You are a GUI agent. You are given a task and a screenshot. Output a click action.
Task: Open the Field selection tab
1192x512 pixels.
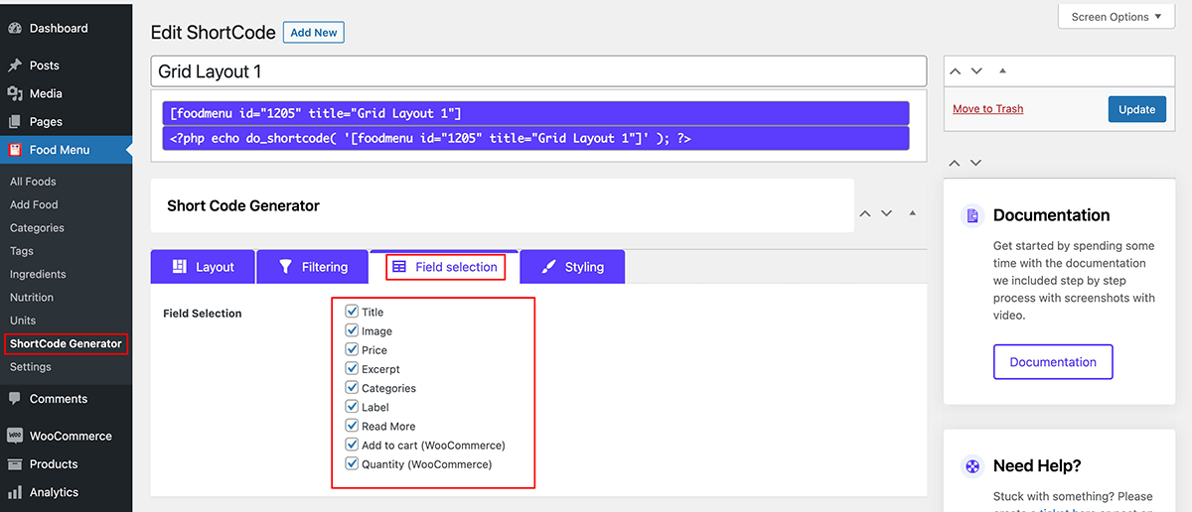[x=444, y=267]
